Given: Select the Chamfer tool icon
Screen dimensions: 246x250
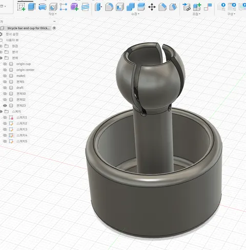Looking at the screenshot, I should [162, 7].
